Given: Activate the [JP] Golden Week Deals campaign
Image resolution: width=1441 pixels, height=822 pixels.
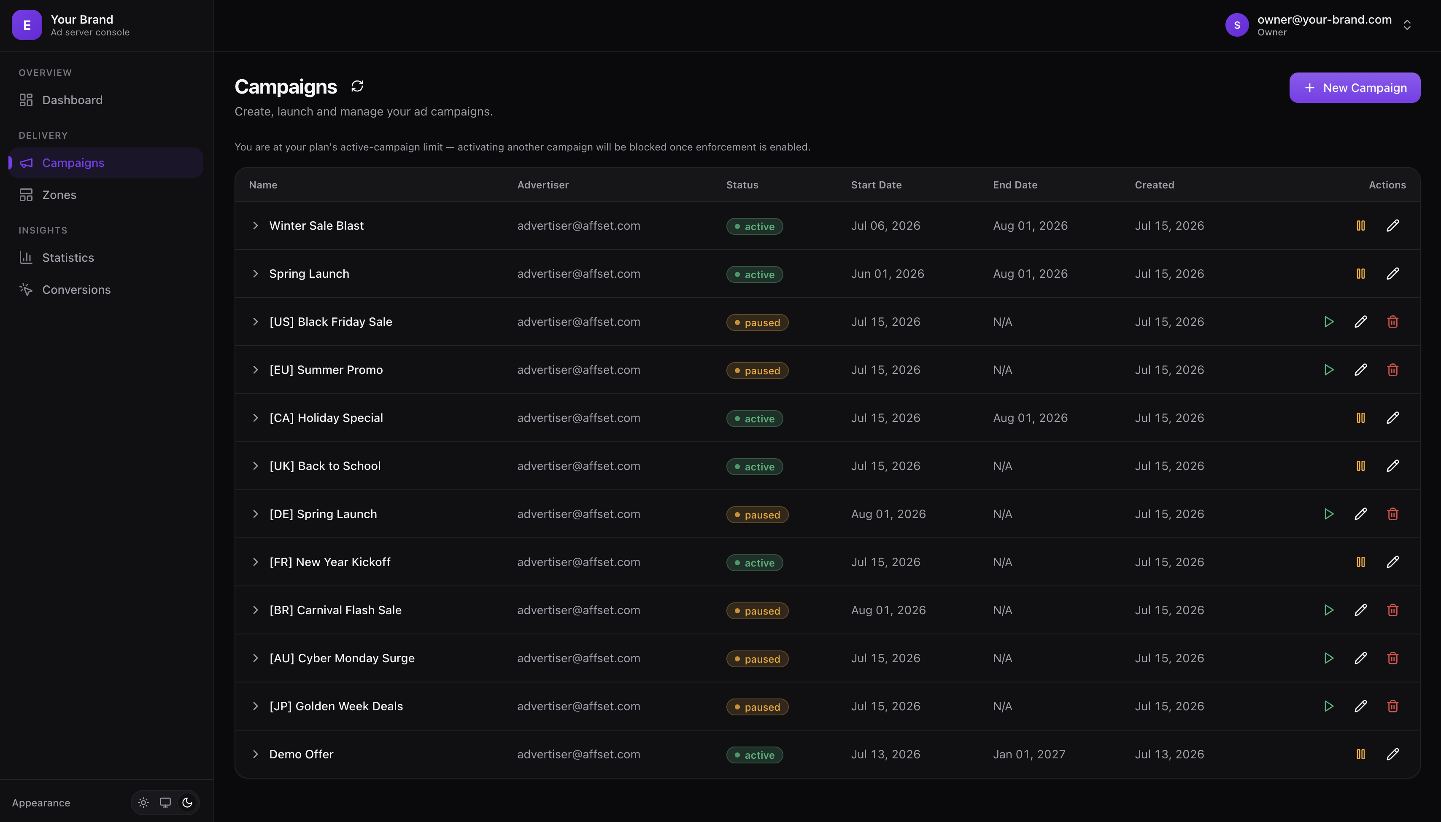Looking at the screenshot, I should click(x=1329, y=706).
